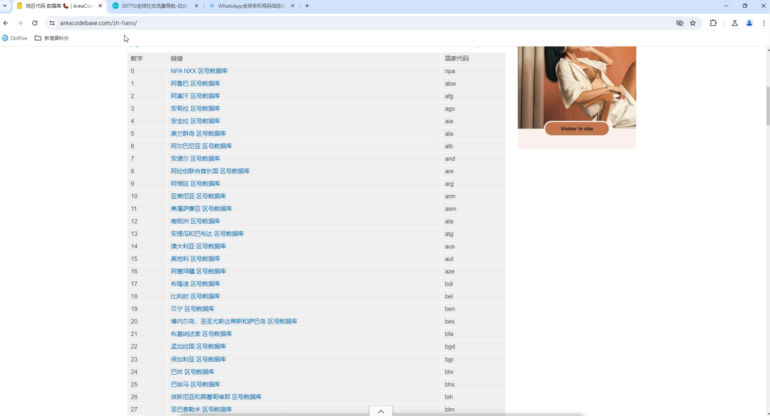
Task: Click the scroll-to-top chevron button
Action: click(x=381, y=411)
